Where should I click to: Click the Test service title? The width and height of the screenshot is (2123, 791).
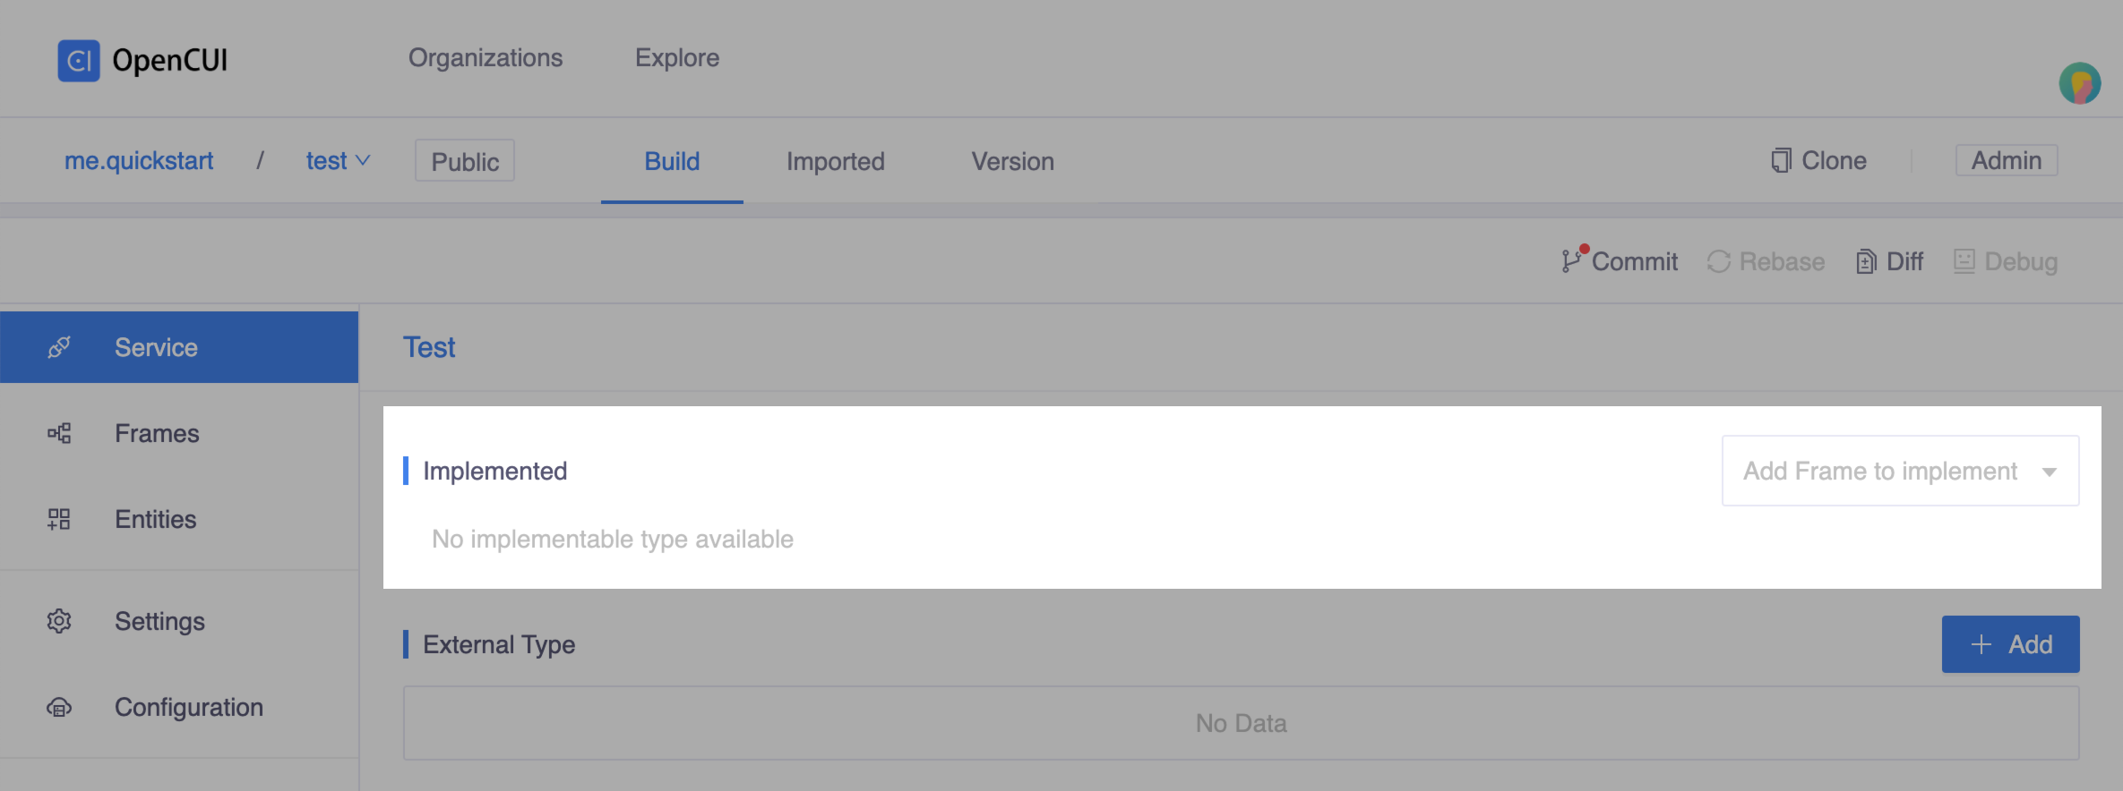tap(429, 347)
